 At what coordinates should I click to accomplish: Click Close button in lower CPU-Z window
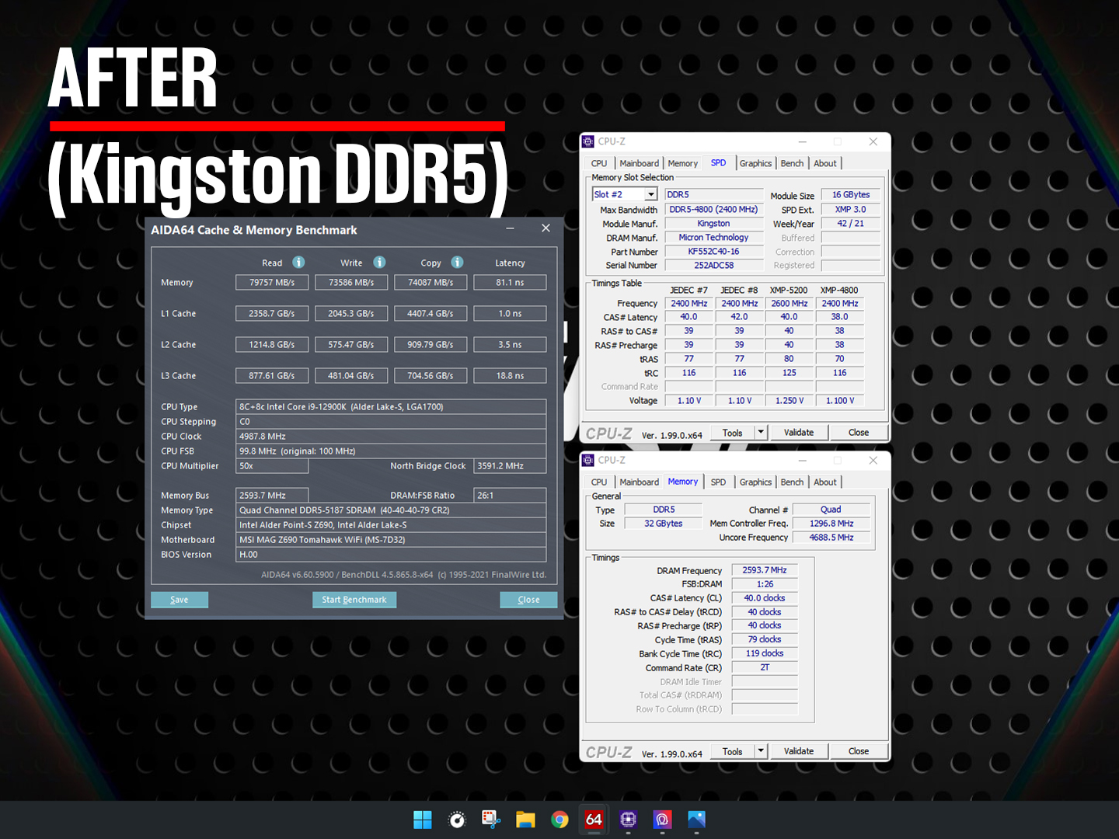[859, 751]
